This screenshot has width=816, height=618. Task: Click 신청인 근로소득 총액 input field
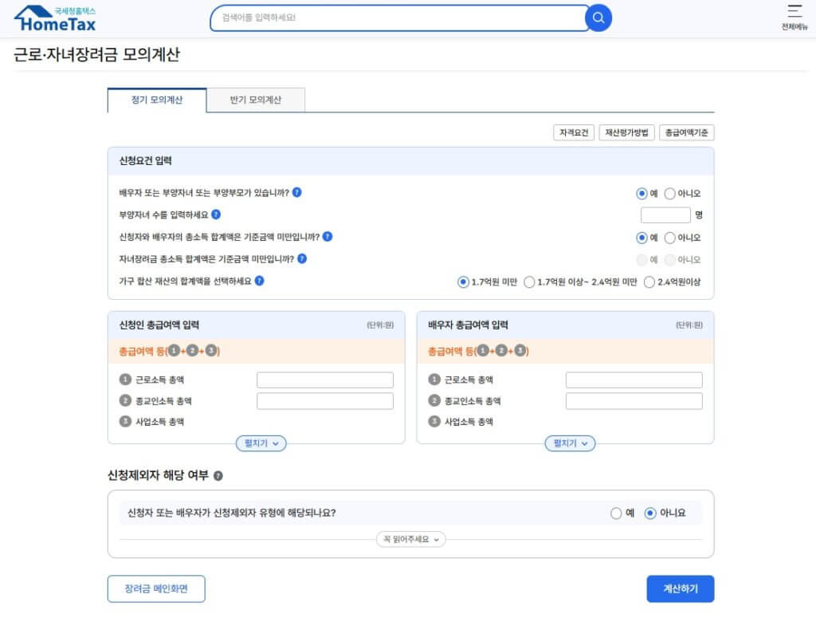[324, 380]
